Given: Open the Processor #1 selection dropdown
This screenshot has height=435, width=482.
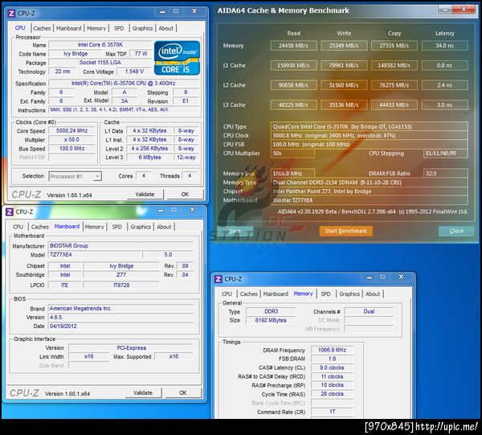Looking at the screenshot, I should point(75,176).
